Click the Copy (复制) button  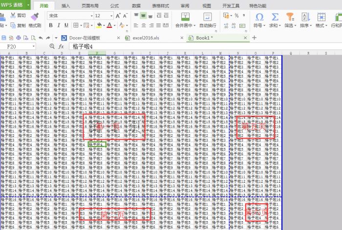click(18, 25)
